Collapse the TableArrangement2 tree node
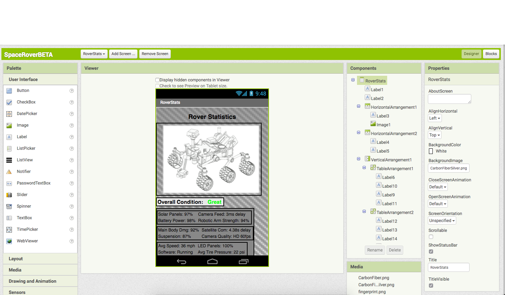Screen dimensions: 505x295 (364, 212)
